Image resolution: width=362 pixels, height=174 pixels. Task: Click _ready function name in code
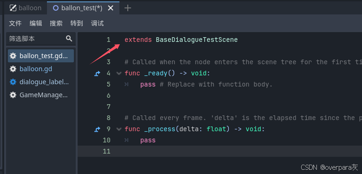click(156, 74)
